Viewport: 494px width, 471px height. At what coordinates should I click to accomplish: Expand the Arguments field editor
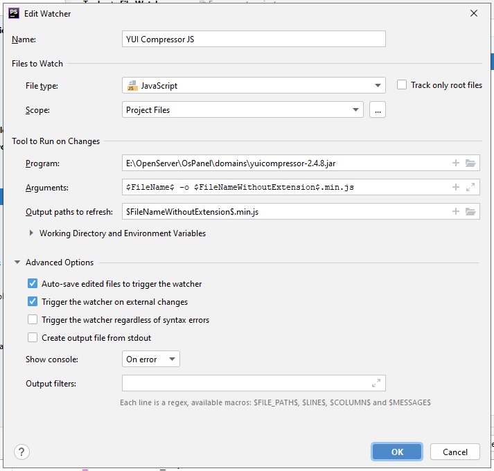[470, 187]
